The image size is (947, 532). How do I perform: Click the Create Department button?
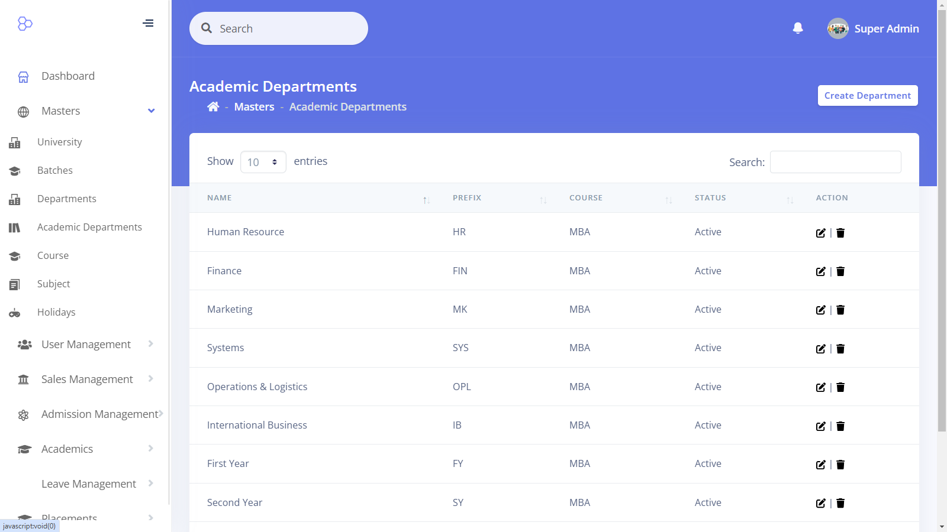click(867, 96)
